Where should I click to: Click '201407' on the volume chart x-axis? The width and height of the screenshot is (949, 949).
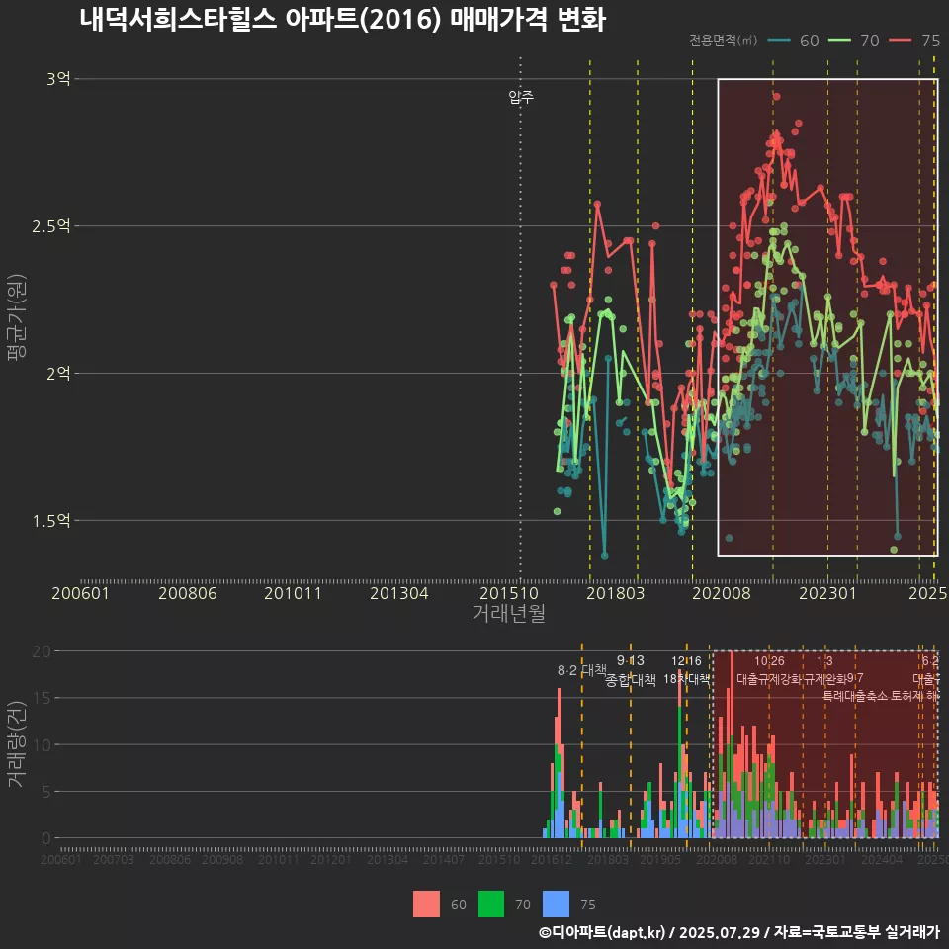click(444, 859)
